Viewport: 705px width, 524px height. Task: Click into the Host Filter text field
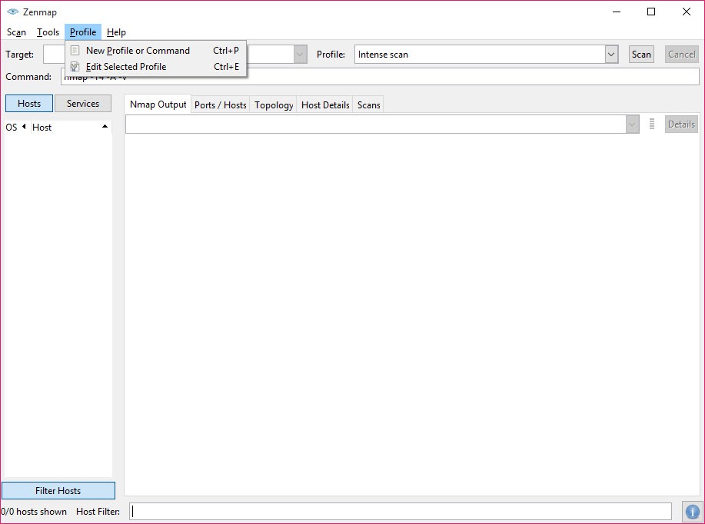coord(401,512)
